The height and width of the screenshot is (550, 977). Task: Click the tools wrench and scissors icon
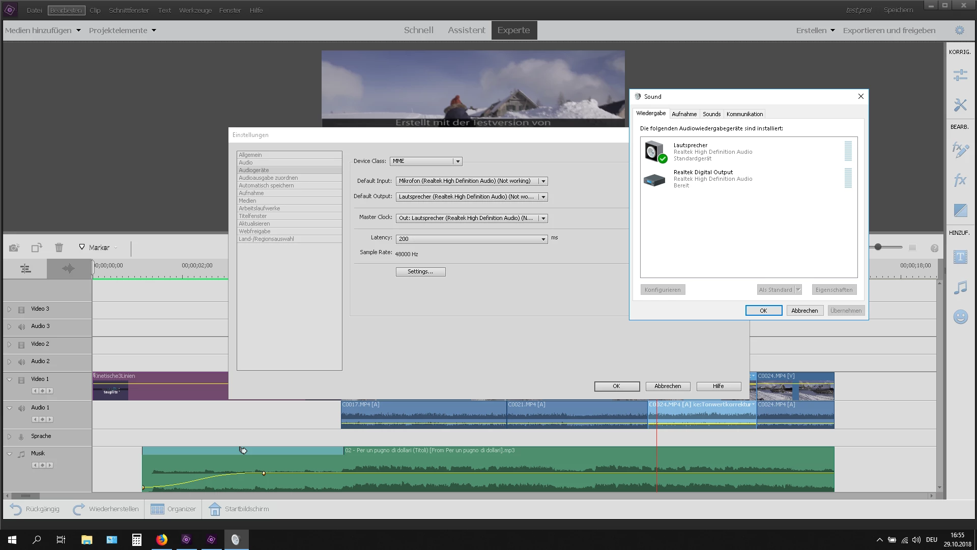pyautogui.click(x=960, y=105)
